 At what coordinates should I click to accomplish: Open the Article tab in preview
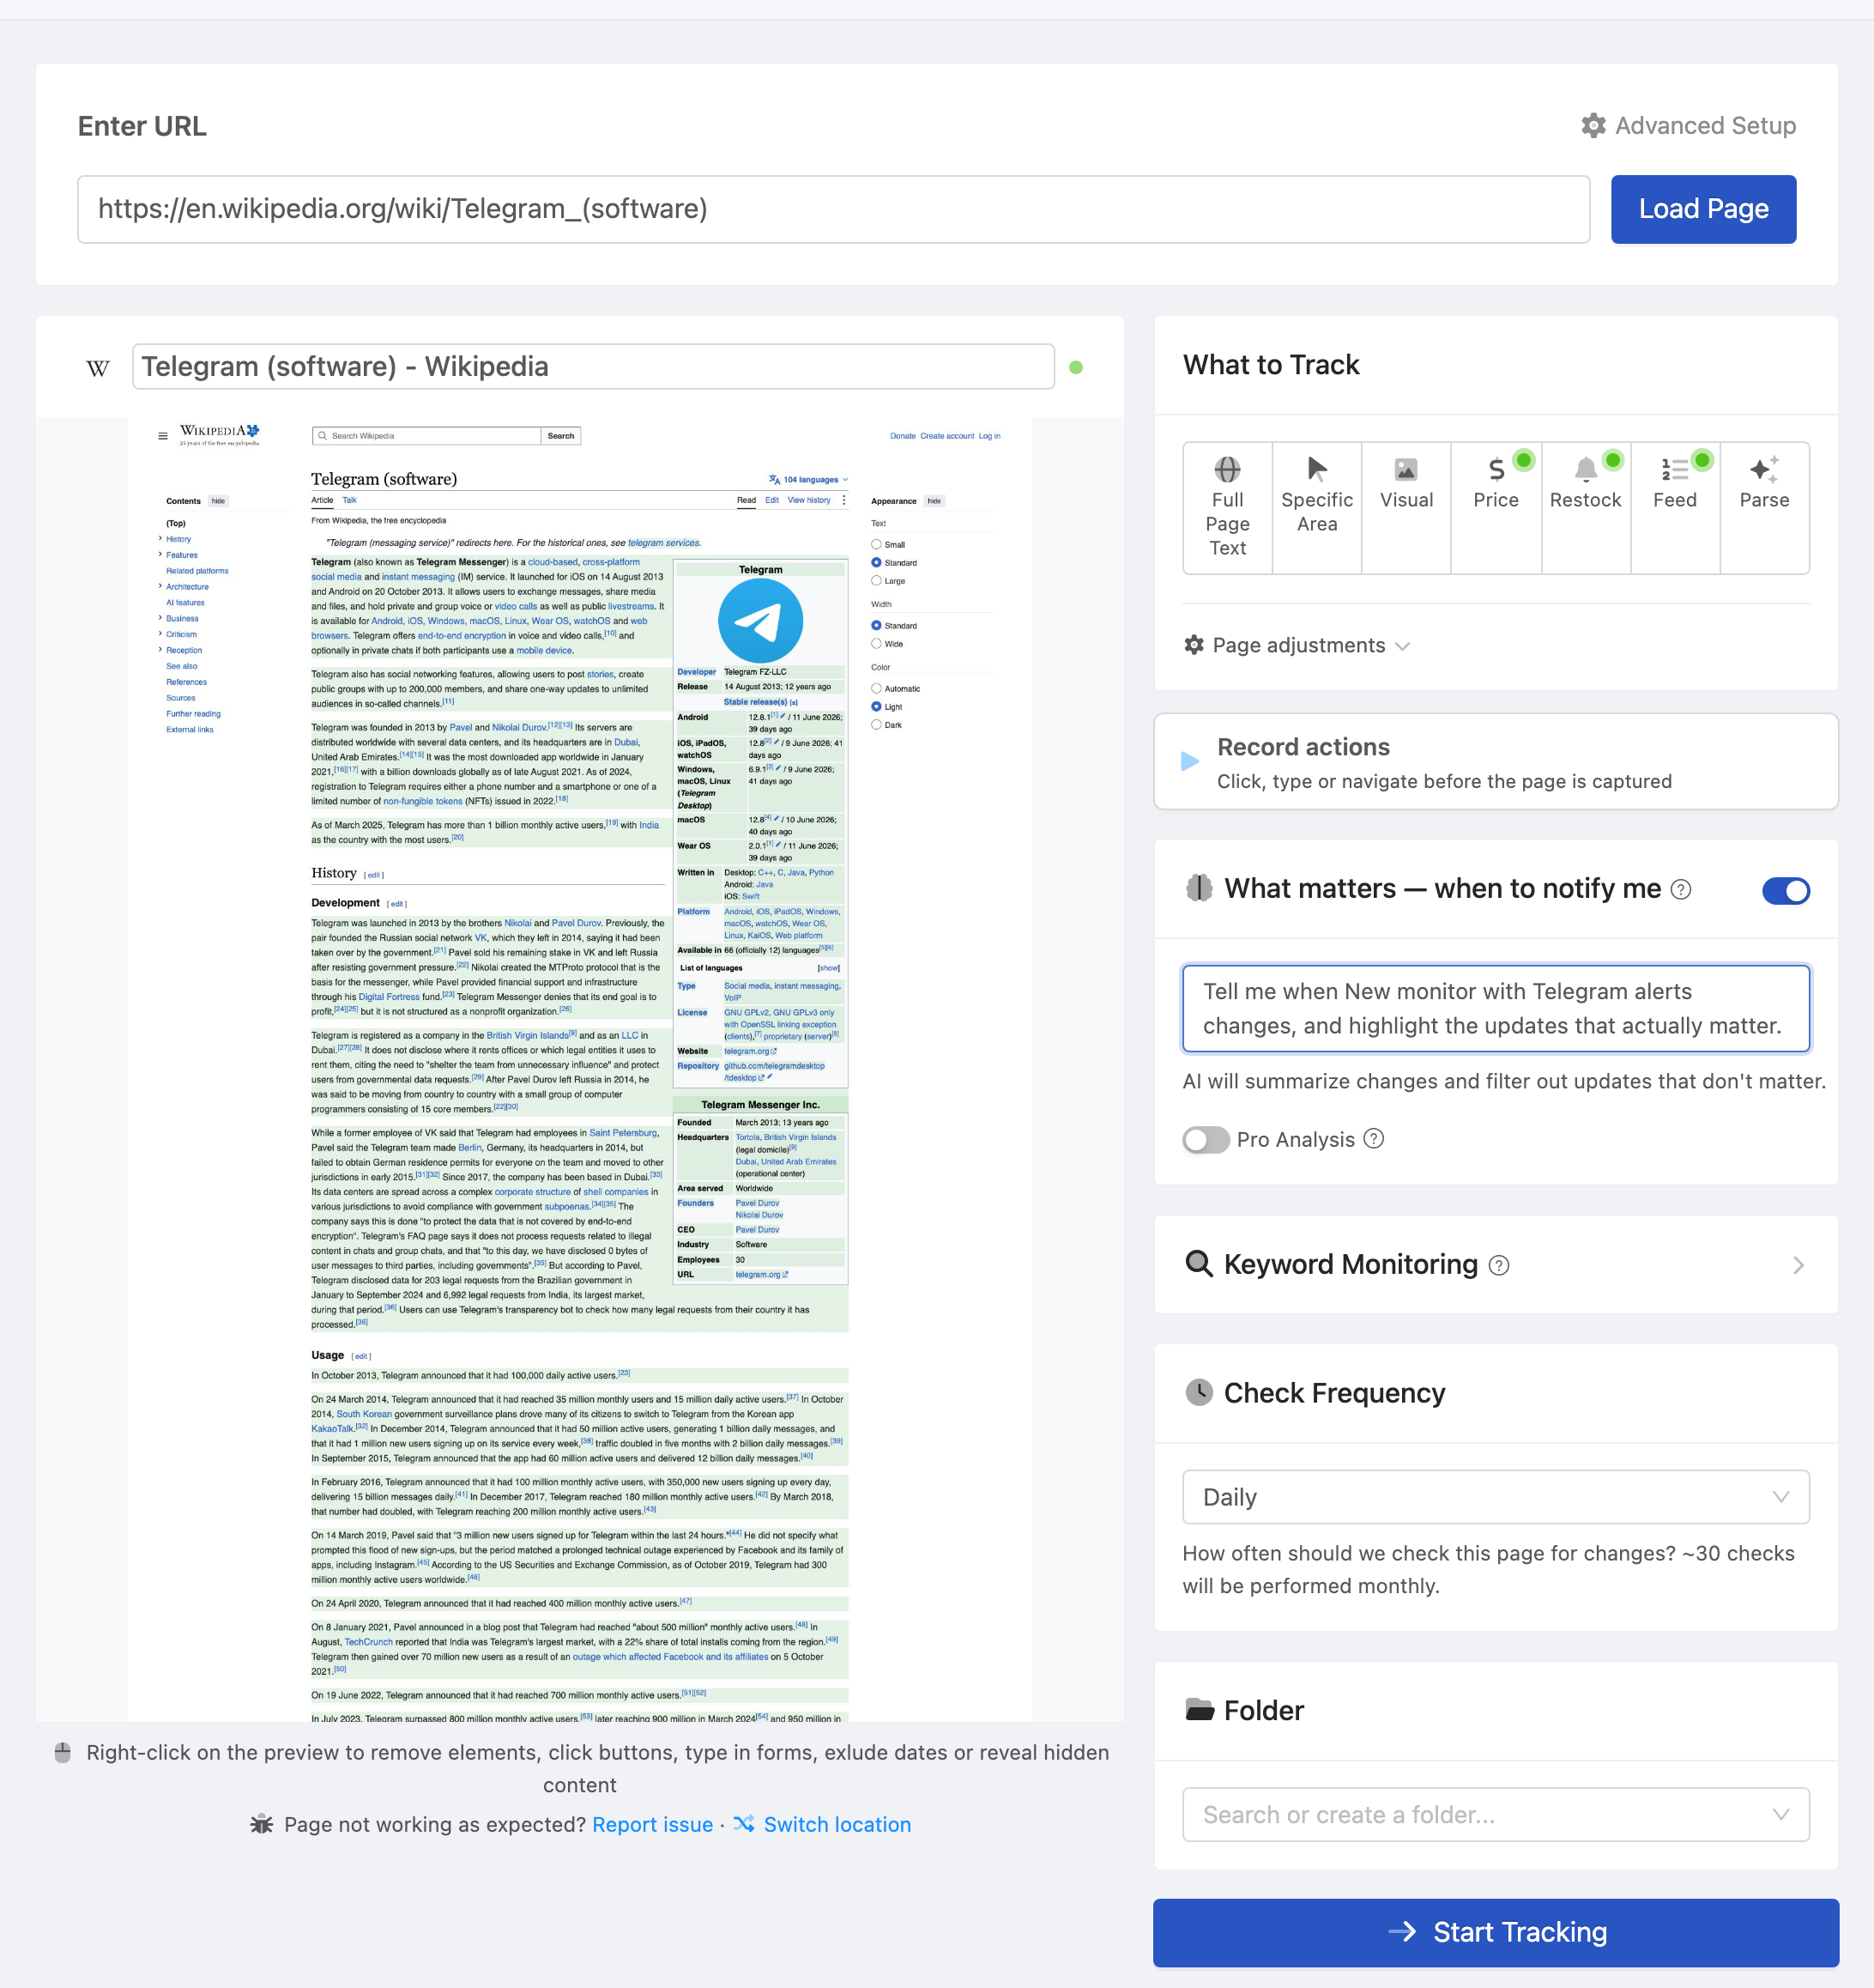(322, 500)
